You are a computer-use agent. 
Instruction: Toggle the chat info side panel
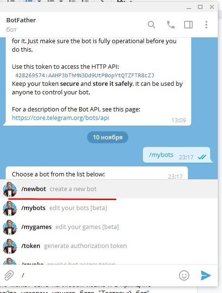pyautogui.click(x=188, y=25)
